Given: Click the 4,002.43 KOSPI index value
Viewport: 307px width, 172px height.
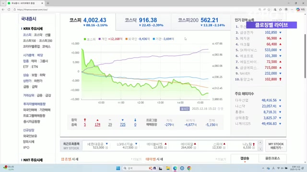Looking at the screenshot, I should click(95, 20).
